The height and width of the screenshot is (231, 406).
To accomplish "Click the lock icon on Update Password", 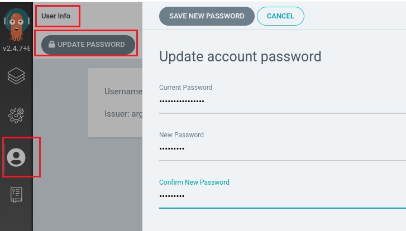I will tap(52, 45).
